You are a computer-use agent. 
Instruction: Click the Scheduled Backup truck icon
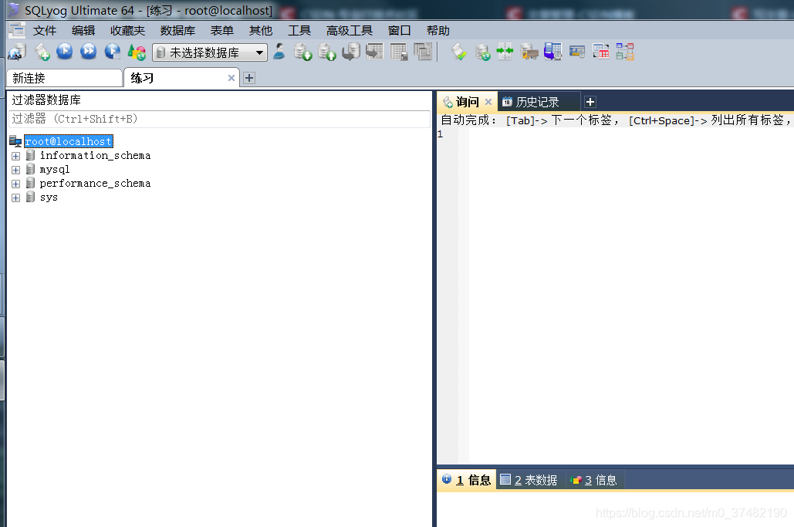529,52
